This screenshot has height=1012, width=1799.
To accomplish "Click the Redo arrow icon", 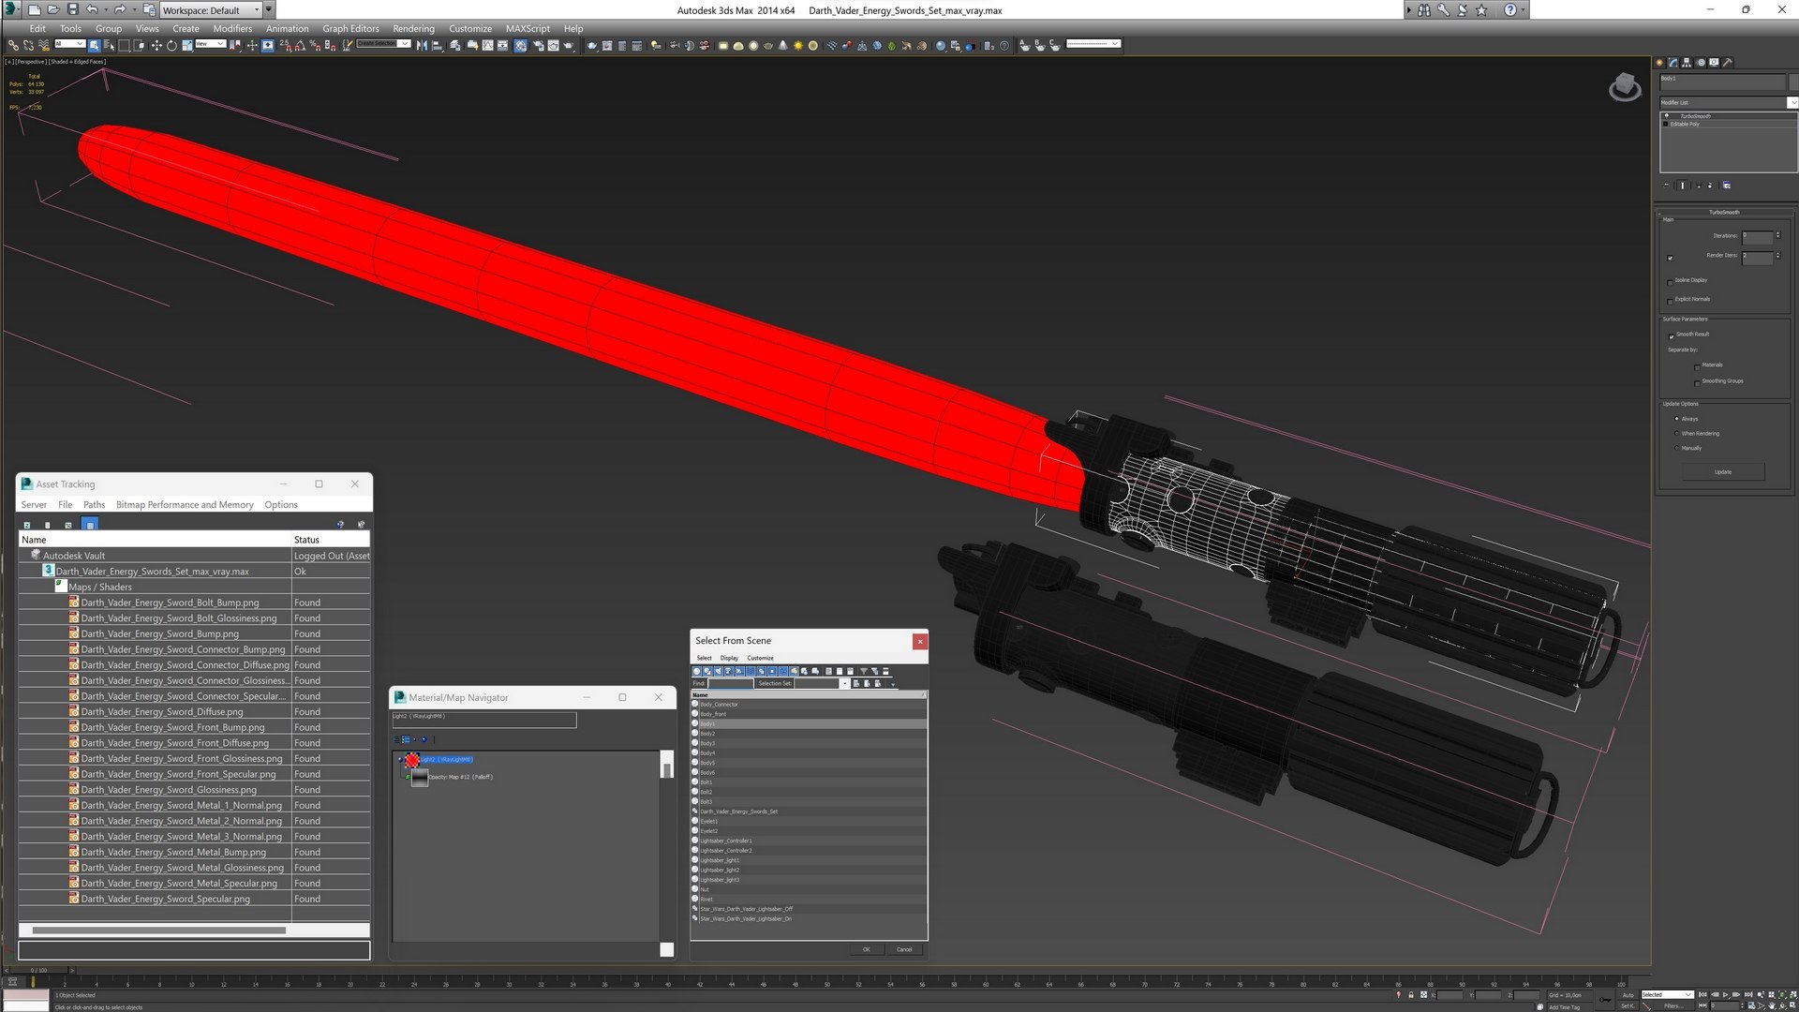I will pyautogui.click(x=119, y=9).
